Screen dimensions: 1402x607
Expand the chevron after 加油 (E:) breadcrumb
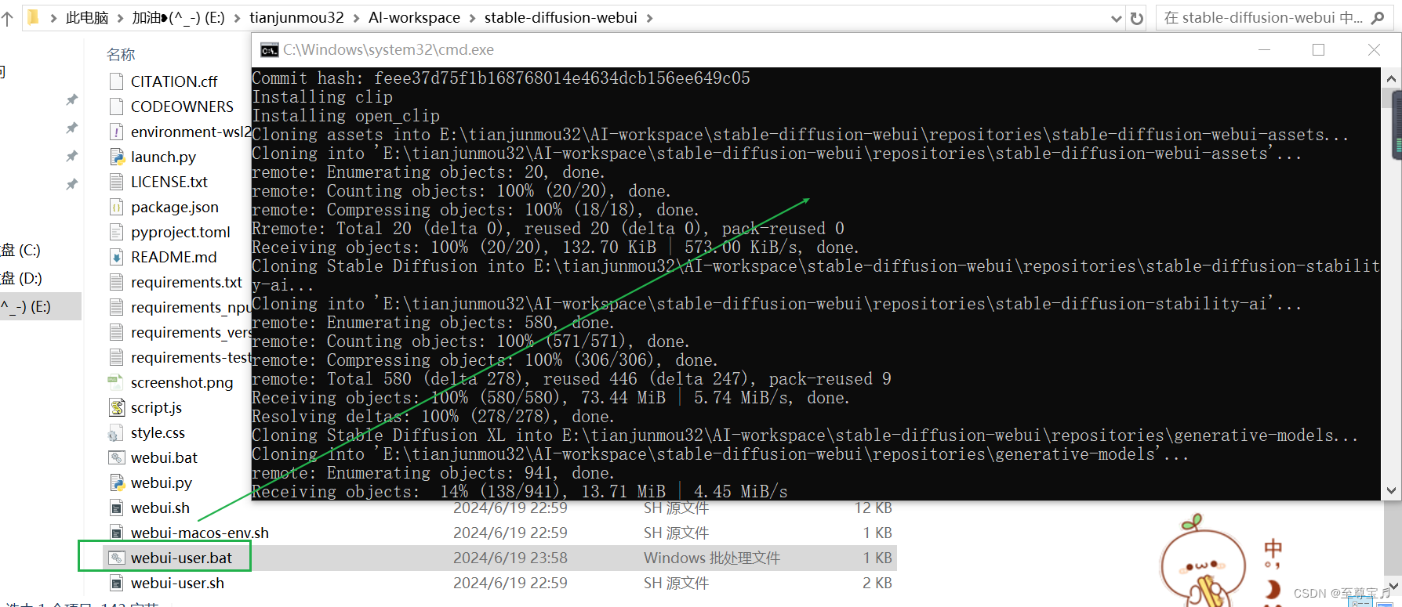pos(237,17)
